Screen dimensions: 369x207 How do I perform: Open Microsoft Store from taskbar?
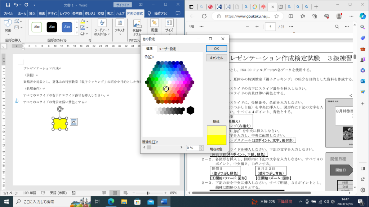(x=137, y=202)
